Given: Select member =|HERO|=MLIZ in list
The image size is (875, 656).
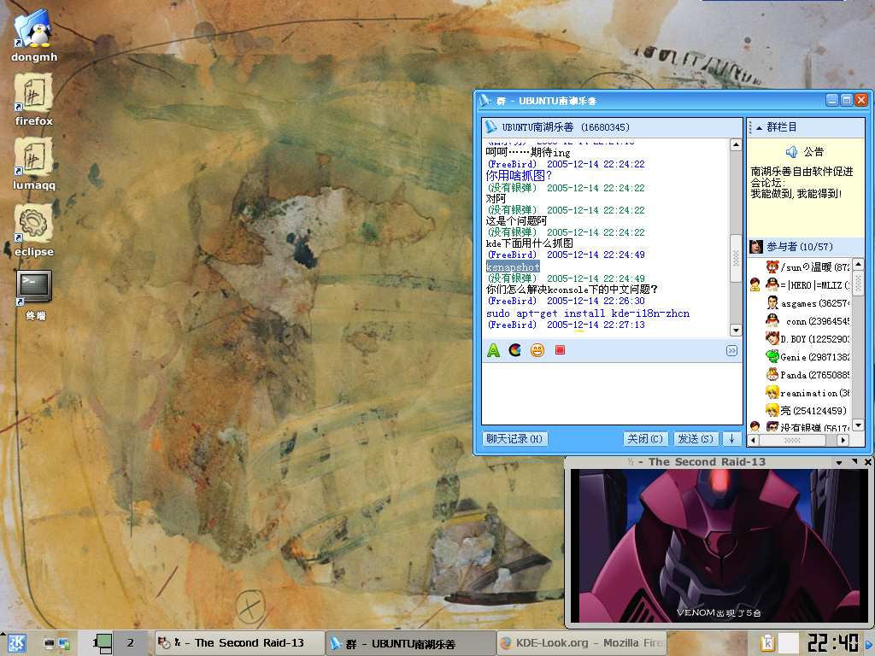Looking at the screenshot, I should click(x=807, y=285).
